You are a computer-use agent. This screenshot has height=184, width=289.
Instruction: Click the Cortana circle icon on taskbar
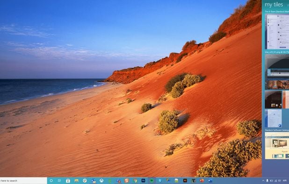coord(51,181)
